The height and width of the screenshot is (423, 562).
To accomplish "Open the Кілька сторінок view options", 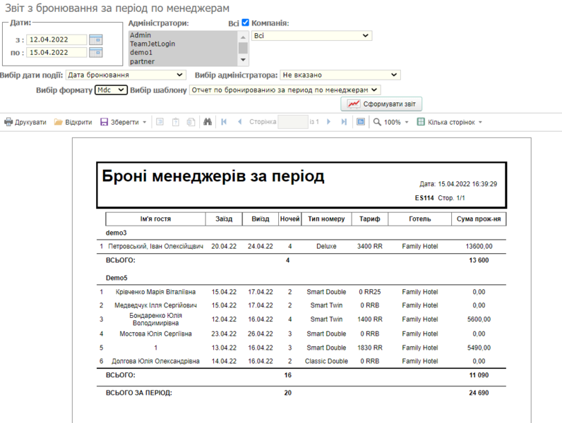I will [450, 122].
